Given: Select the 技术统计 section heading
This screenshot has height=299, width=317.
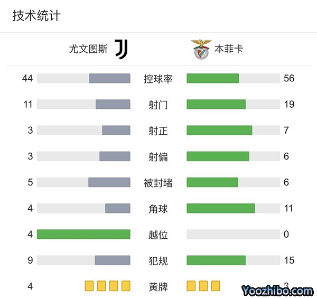Looking at the screenshot, I should click(36, 16).
